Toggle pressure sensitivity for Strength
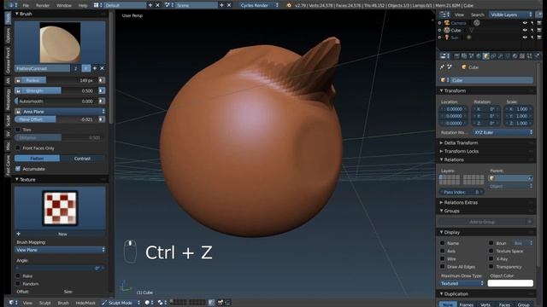The image size is (547, 307). pyautogui.click(x=102, y=90)
